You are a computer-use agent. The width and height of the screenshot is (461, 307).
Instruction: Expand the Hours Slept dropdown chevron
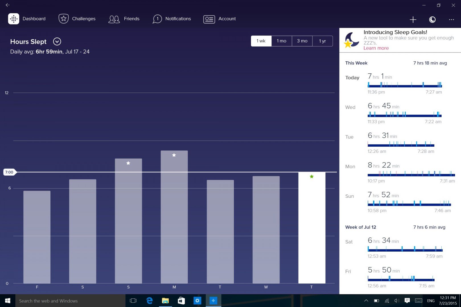57,42
